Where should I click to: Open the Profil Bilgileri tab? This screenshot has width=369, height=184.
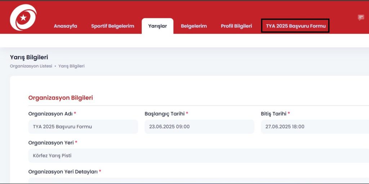(236, 26)
